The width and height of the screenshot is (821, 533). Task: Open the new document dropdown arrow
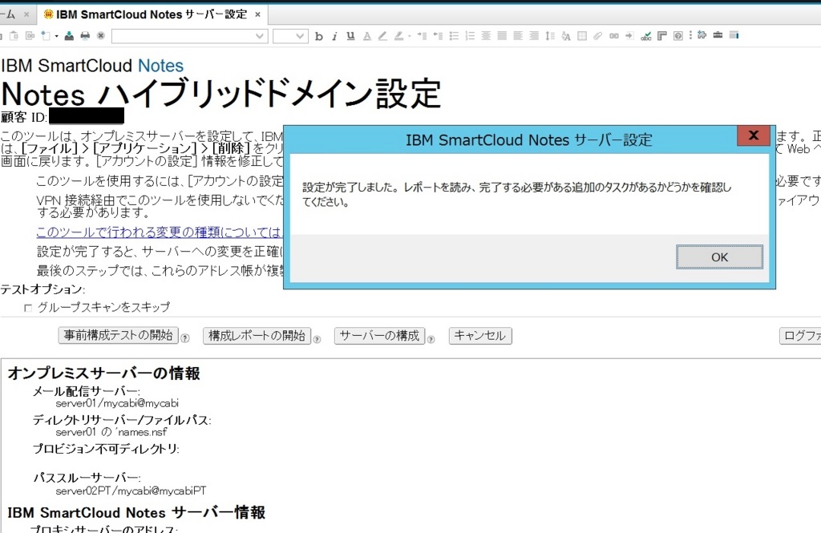tap(57, 36)
